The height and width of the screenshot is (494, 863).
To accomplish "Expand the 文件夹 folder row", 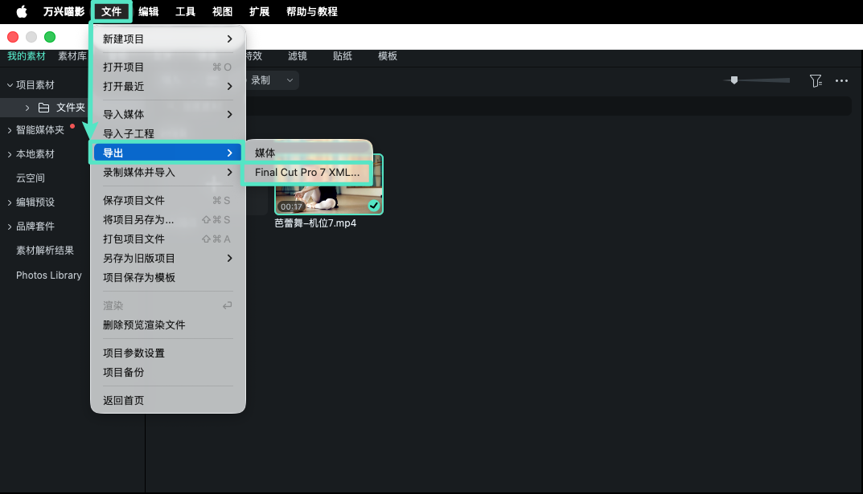I will point(27,108).
